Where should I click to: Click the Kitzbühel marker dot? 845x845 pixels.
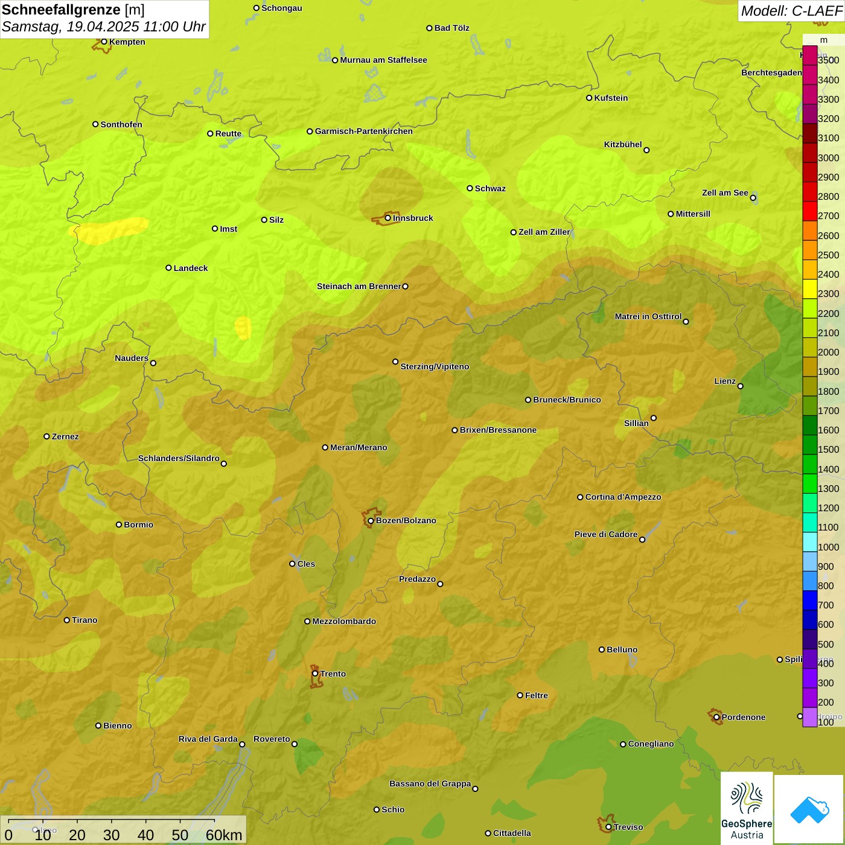pos(646,150)
